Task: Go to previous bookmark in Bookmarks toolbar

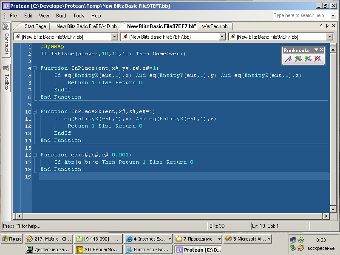Action: point(298,59)
